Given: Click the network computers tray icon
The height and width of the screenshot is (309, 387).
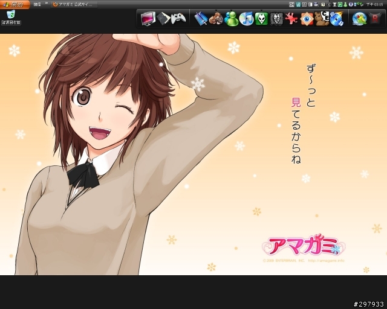Looking at the screenshot, I should tap(356, 4).
